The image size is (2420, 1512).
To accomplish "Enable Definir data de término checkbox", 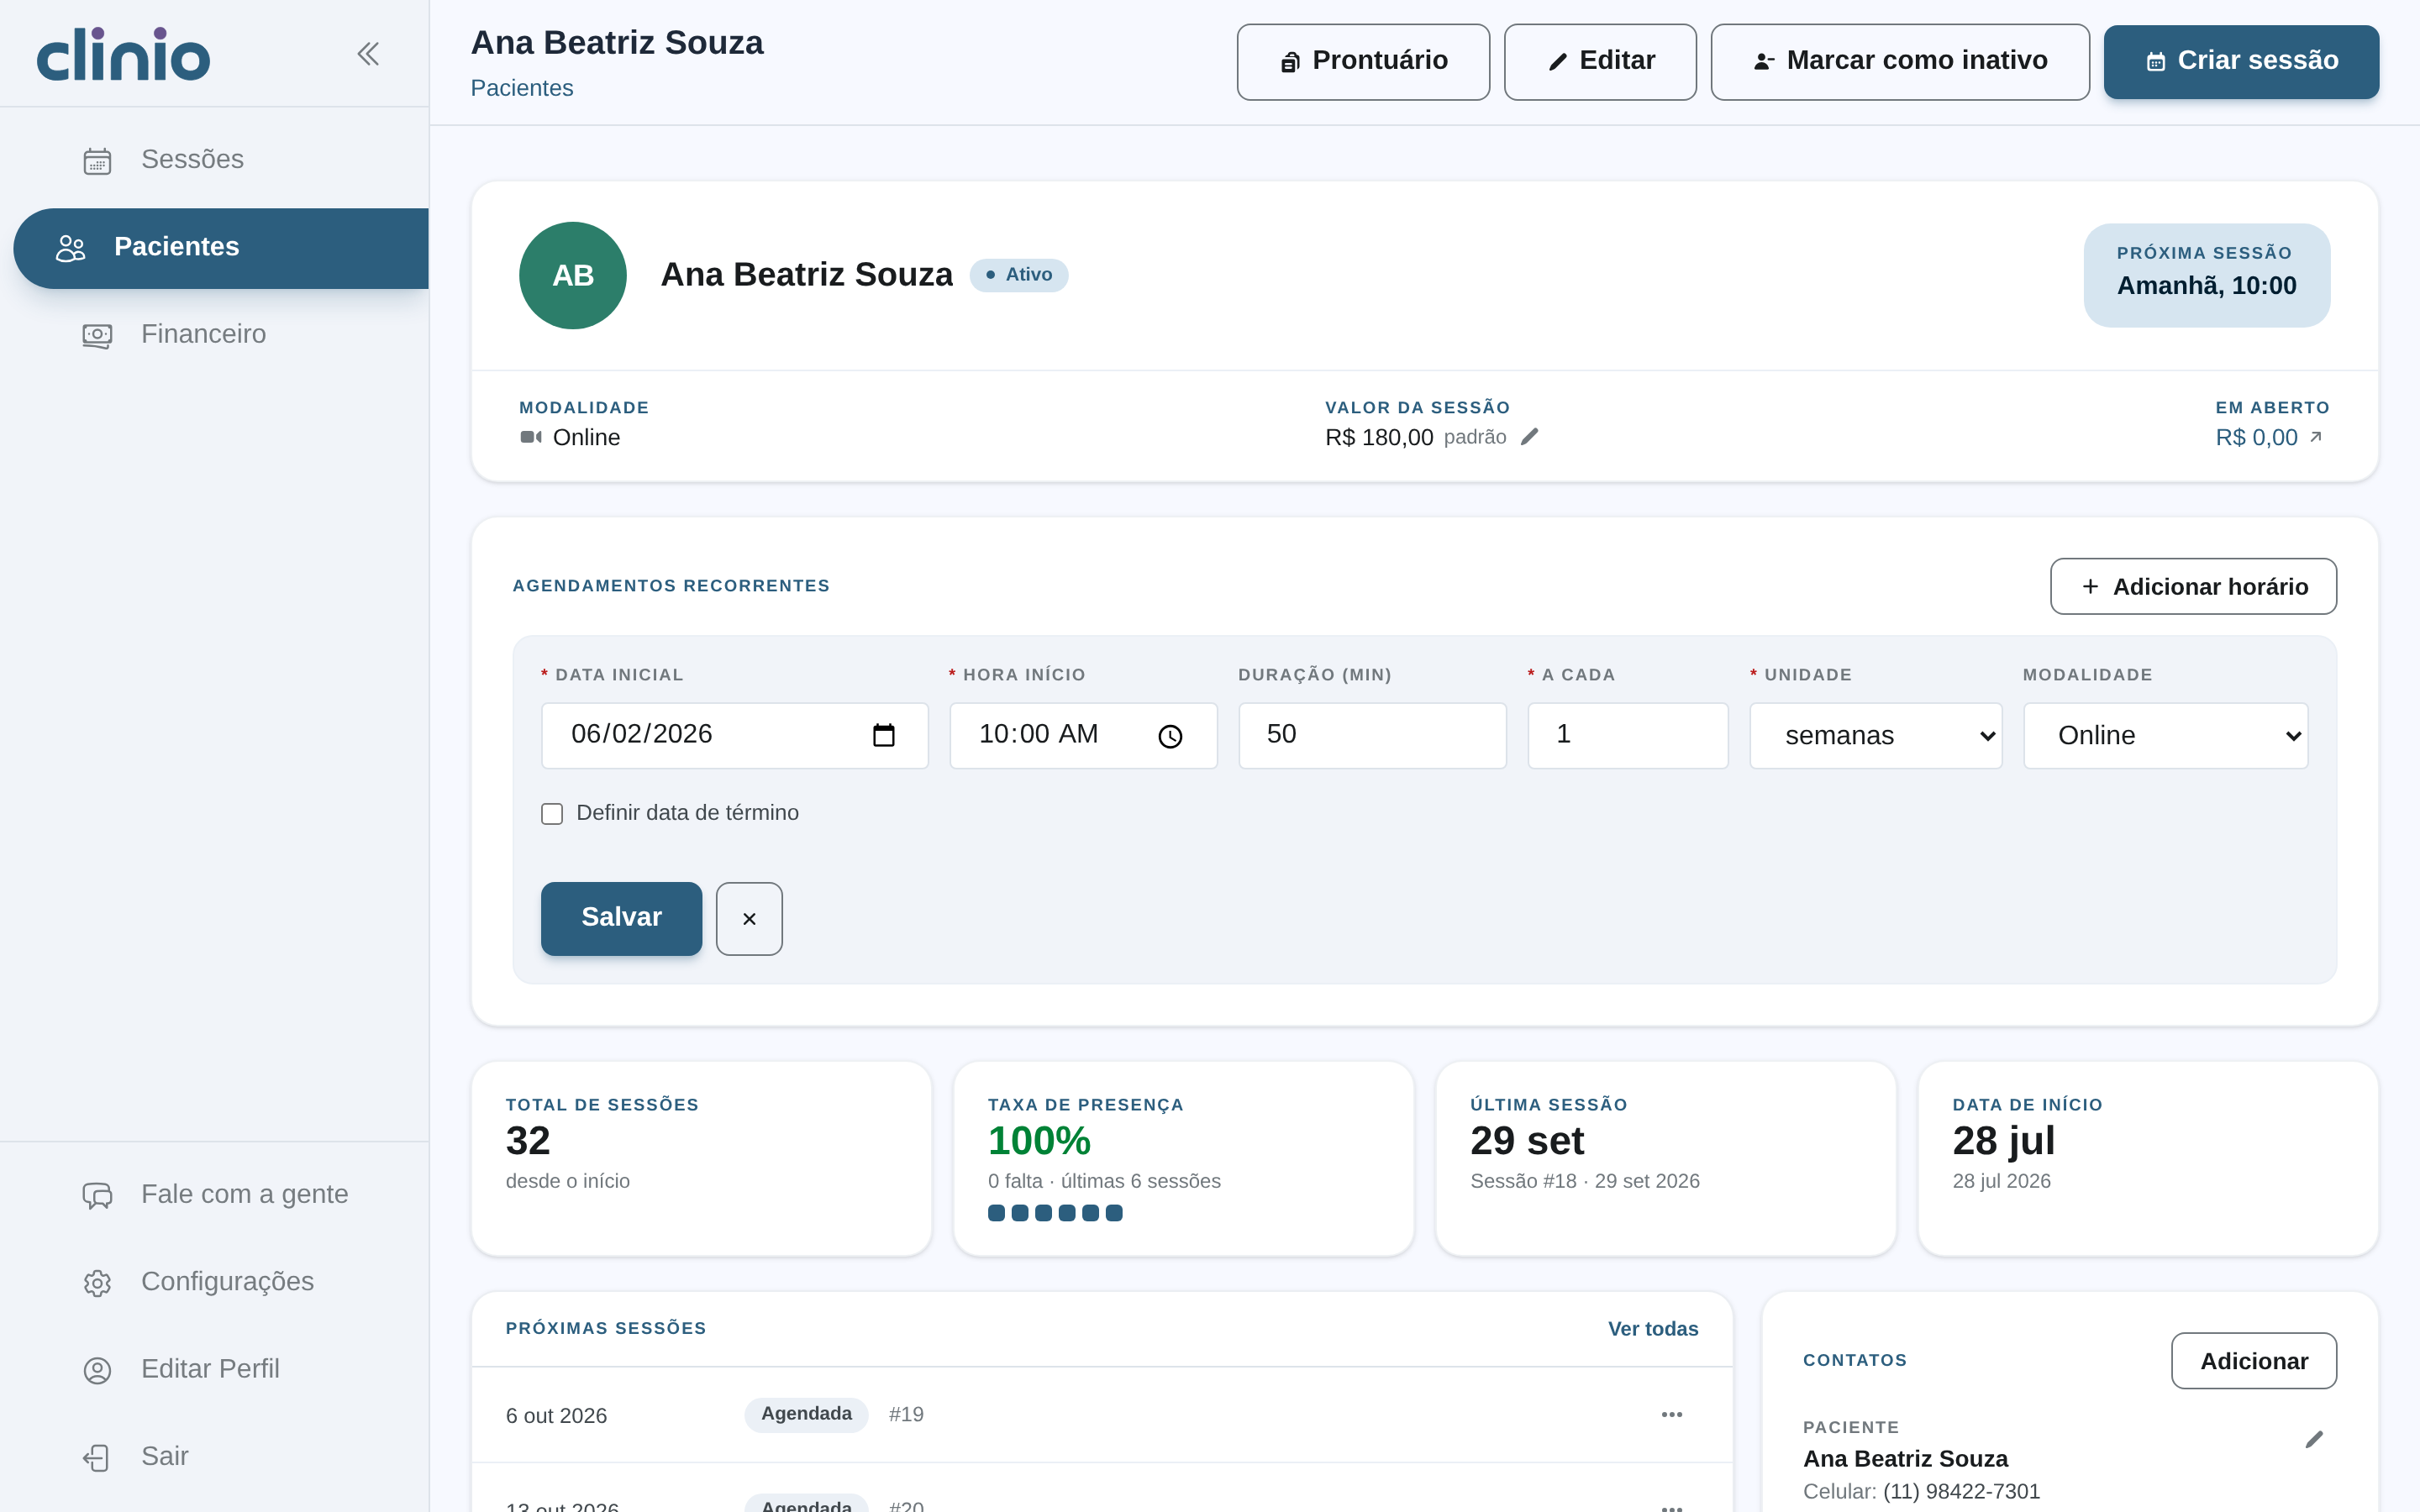I will tap(552, 813).
